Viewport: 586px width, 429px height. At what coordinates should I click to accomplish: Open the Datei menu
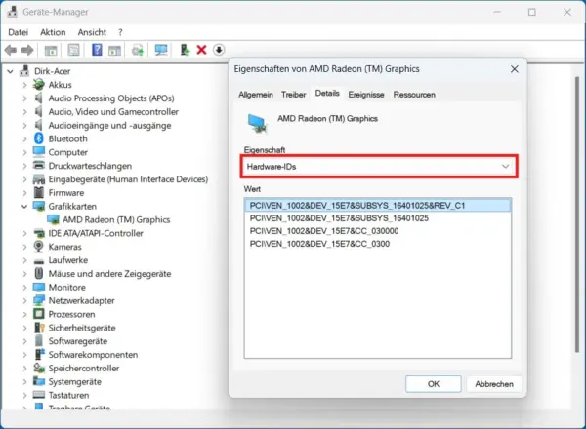[18, 32]
